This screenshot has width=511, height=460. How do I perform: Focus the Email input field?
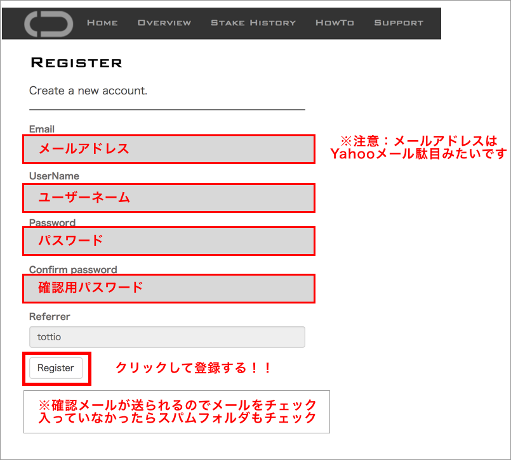coord(169,149)
